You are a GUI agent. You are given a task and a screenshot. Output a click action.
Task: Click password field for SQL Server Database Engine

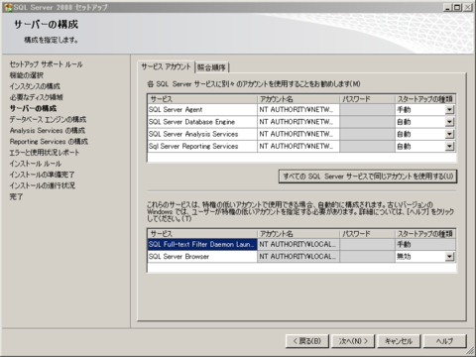[367, 122]
